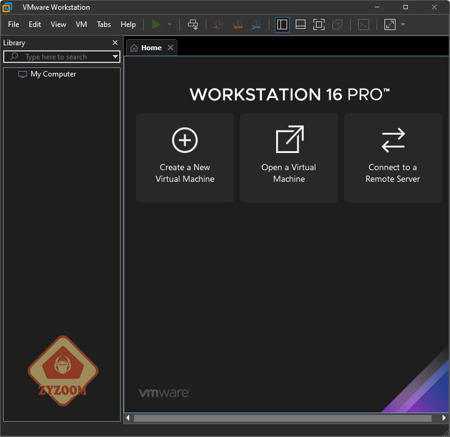Image resolution: width=450 pixels, height=437 pixels.
Task: Select My Computer in the Library tree
Action: click(47, 74)
